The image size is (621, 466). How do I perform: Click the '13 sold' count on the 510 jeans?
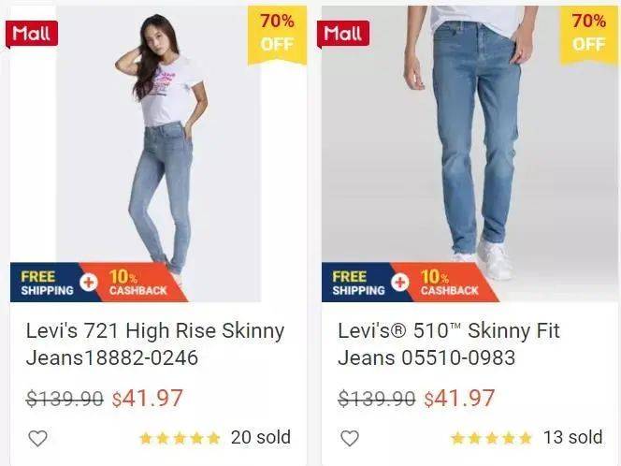tap(572, 438)
